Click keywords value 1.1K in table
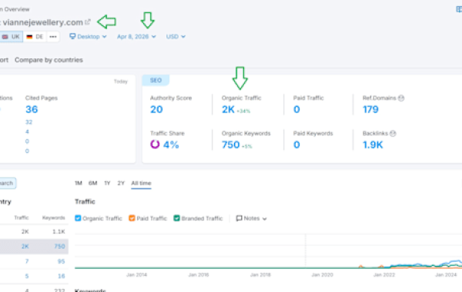The image size is (462, 292). click(59, 232)
